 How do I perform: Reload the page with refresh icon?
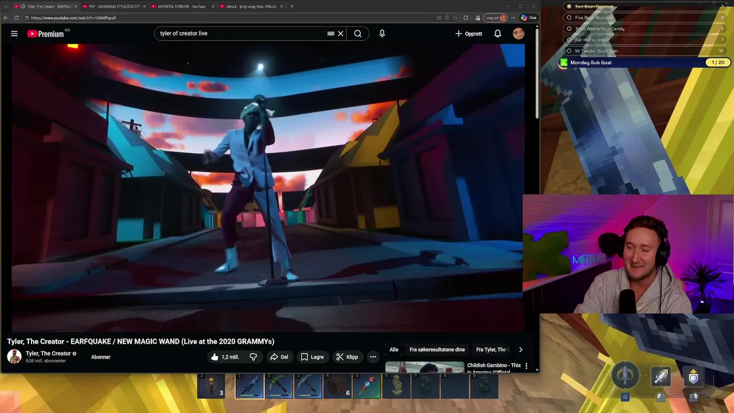[x=16, y=18]
